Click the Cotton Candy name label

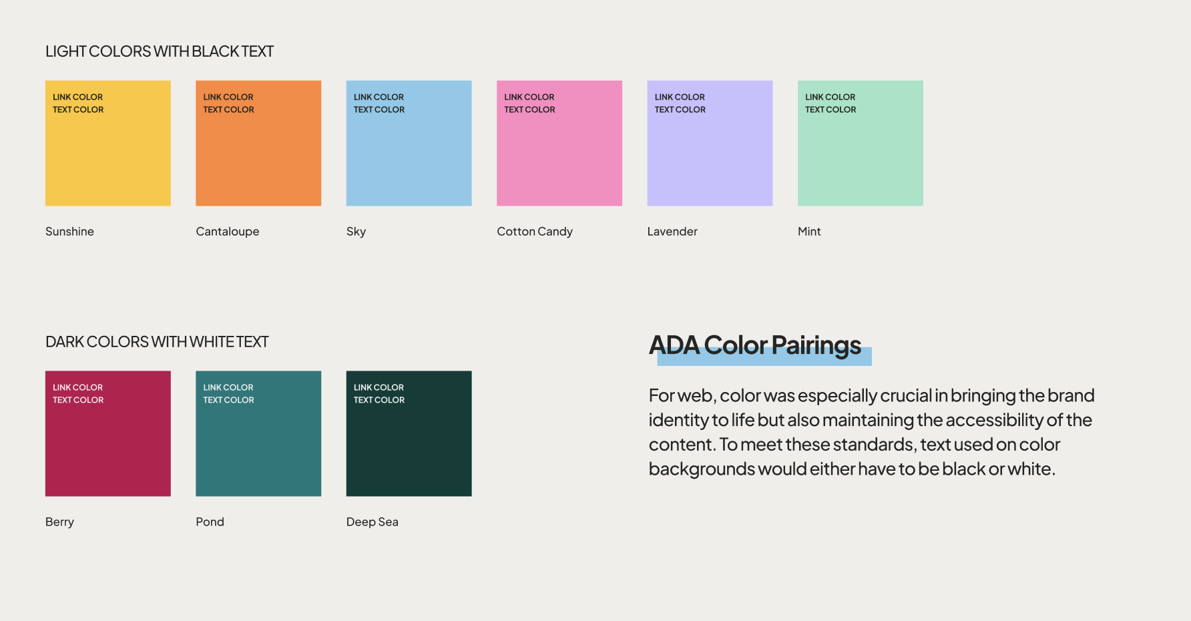[x=535, y=232]
